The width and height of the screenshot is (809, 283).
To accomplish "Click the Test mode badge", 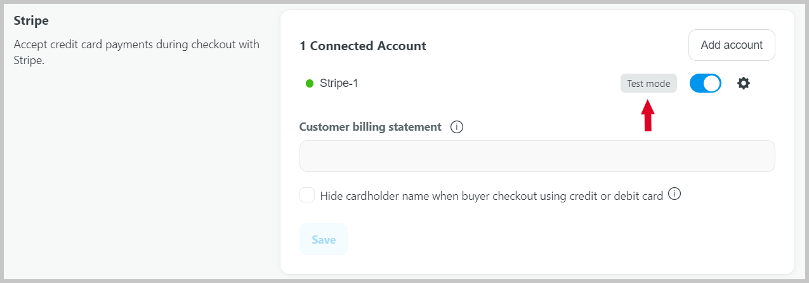I will click(648, 84).
